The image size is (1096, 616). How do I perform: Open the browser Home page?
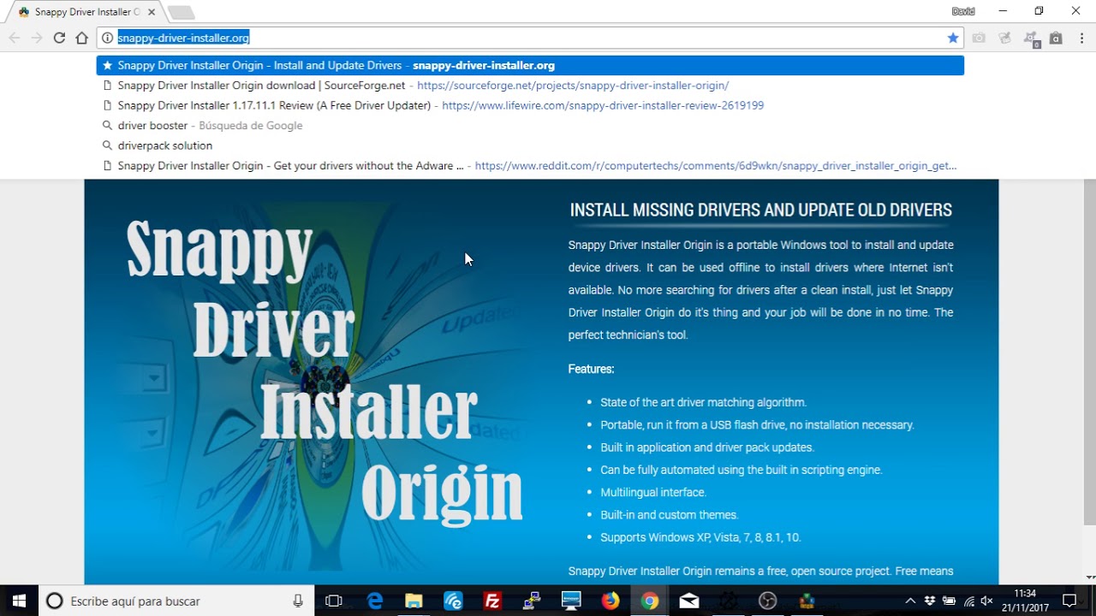click(80, 38)
